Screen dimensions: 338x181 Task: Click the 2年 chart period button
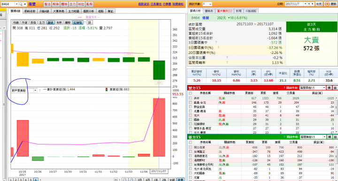pyautogui.click(x=164, y=180)
